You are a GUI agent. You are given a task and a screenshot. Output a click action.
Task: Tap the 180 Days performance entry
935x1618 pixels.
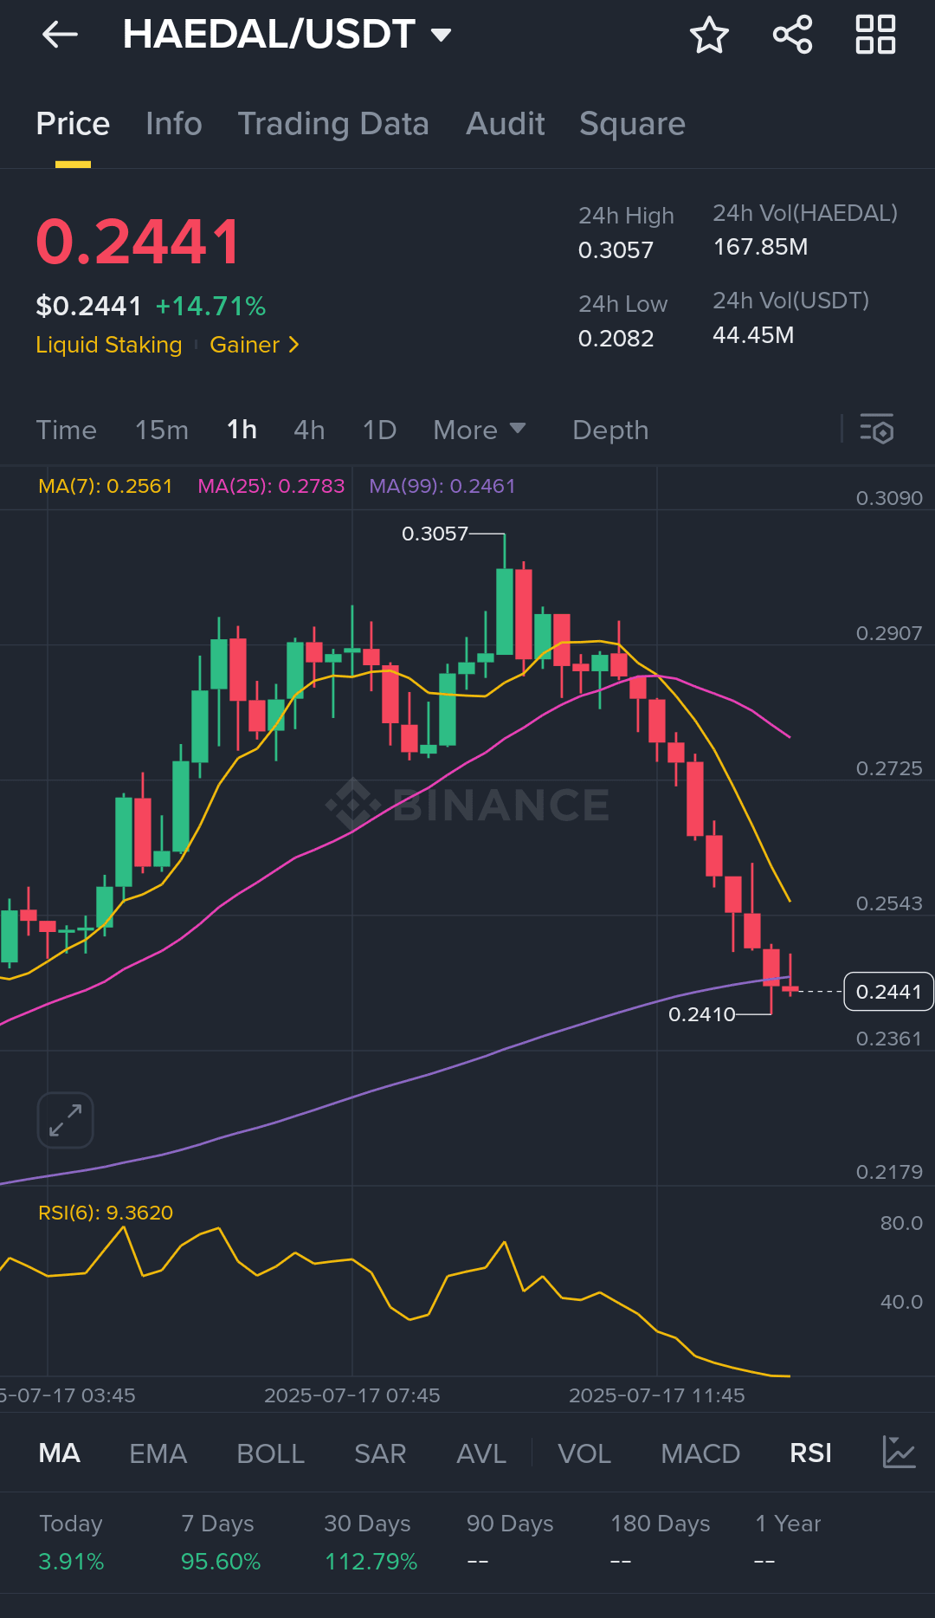coord(660,1542)
